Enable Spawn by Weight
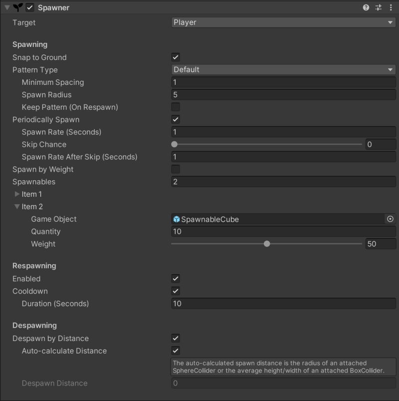399x401 pixels. coord(175,169)
